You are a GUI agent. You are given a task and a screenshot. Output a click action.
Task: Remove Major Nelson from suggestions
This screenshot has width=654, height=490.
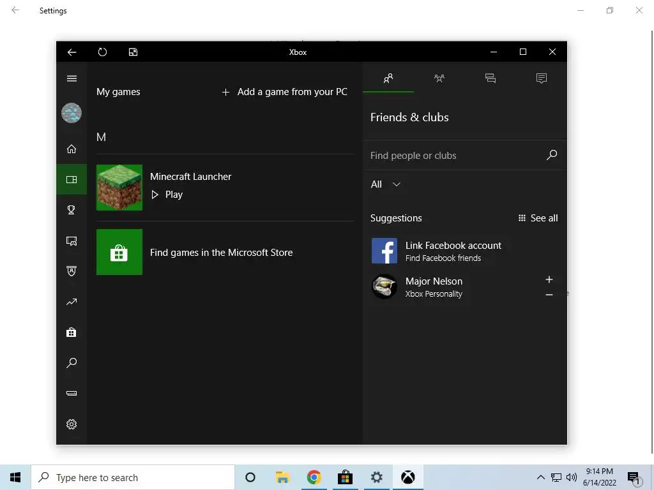point(549,295)
